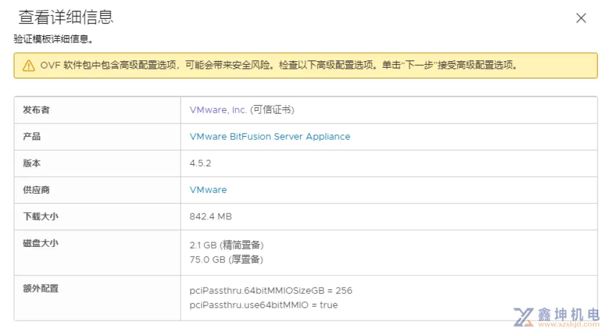
Task: Click the OVF advanced configuration warning message
Action: (280, 65)
